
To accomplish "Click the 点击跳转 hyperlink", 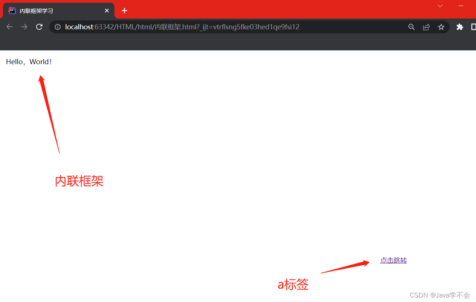I will tap(394, 260).
